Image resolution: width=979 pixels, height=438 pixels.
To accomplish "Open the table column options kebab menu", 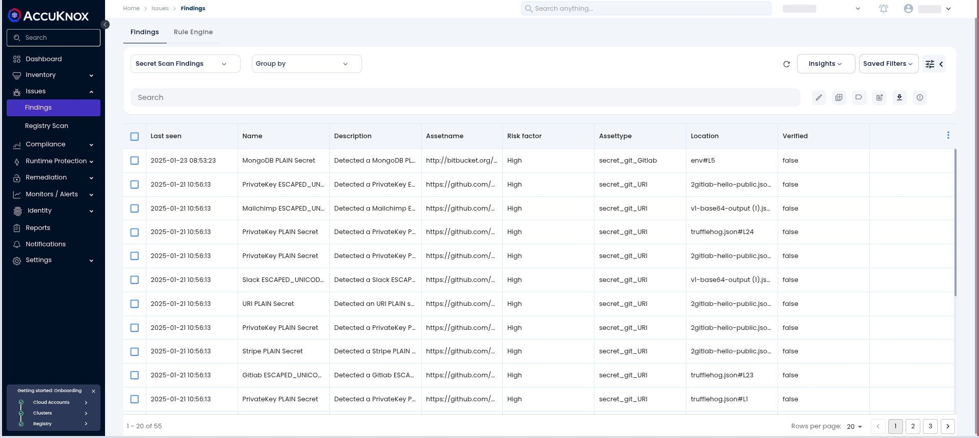I will pos(948,135).
